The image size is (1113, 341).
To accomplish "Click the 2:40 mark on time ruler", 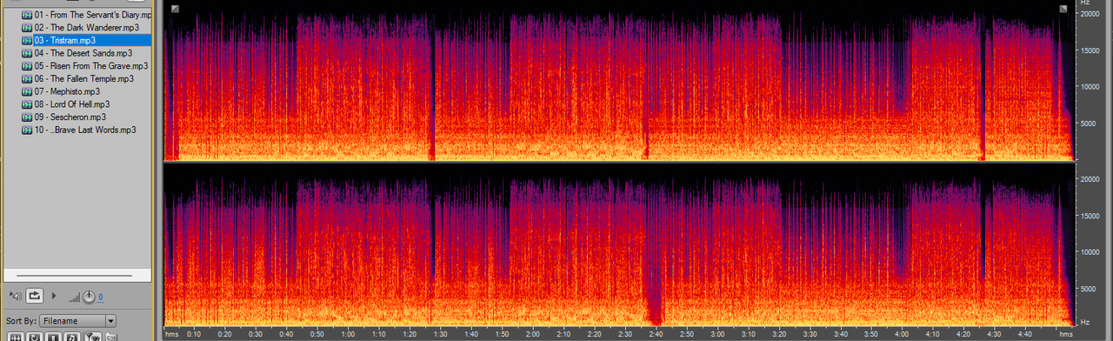I will coord(656,334).
